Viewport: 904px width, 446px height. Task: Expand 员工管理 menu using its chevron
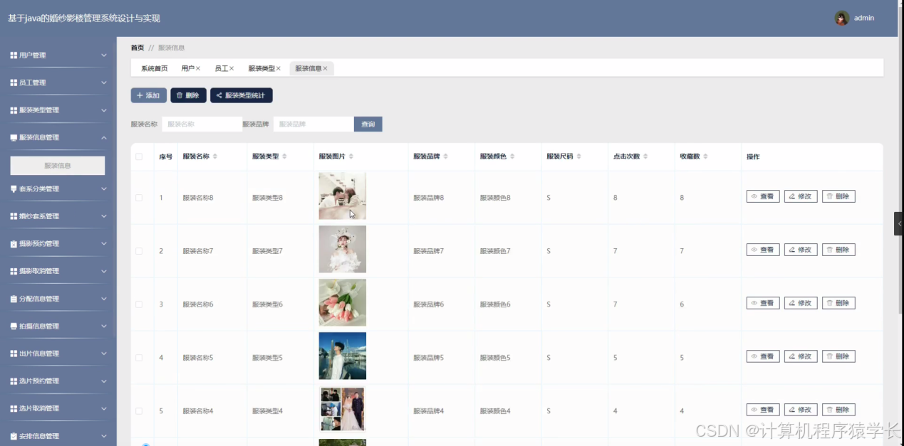pyautogui.click(x=104, y=83)
